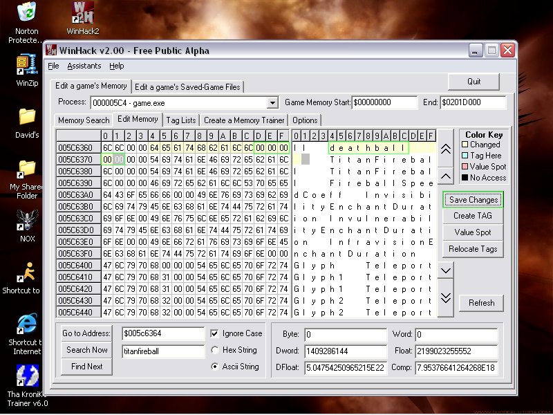The width and height of the screenshot is (553, 415).
Task: Click the Quit button
Action: (x=474, y=82)
